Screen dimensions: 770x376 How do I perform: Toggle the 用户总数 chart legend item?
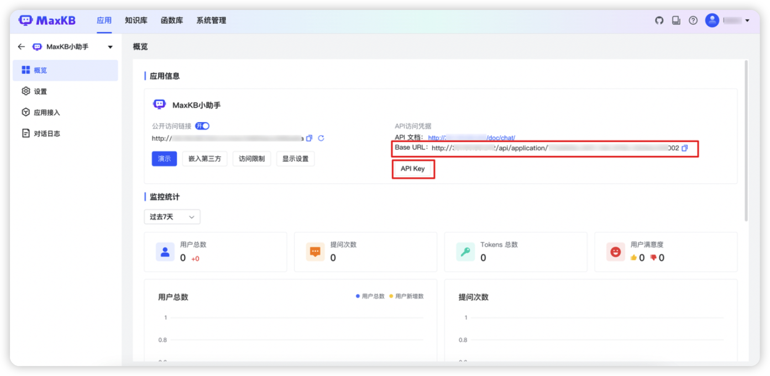[370, 296]
